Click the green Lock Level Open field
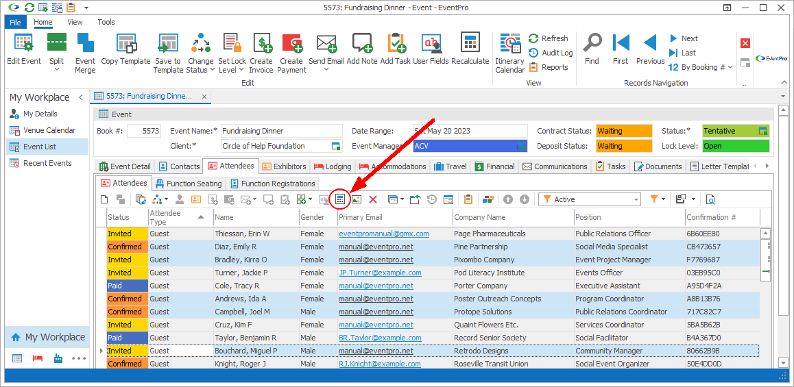794x387 pixels. (x=736, y=146)
